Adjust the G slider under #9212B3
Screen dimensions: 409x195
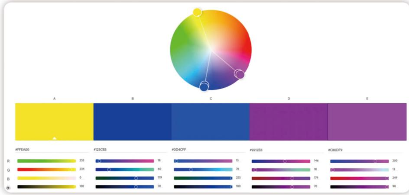(281, 170)
